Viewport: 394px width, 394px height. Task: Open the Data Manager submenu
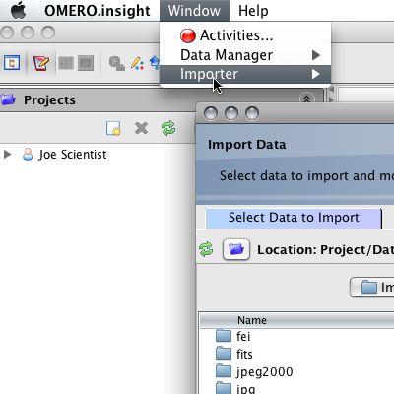[x=245, y=55]
